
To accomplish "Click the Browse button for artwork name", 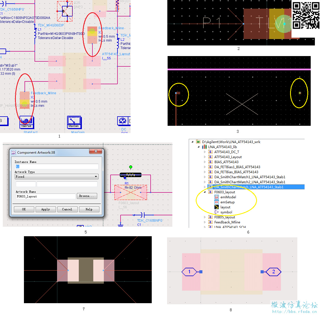I will [87, 196].
